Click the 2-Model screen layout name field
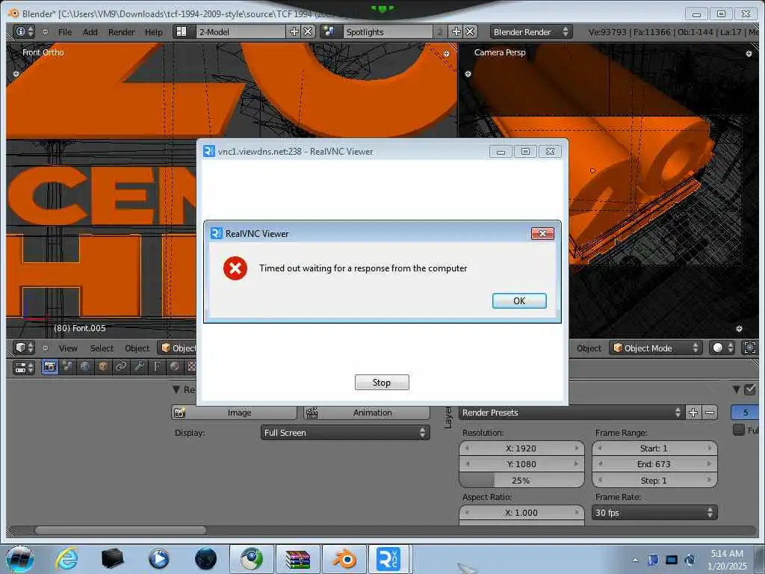Viewport: 765px width, 574px height. click(x=241, y=31)
